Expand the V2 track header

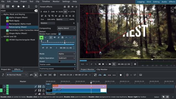click(x=4, y=86)
